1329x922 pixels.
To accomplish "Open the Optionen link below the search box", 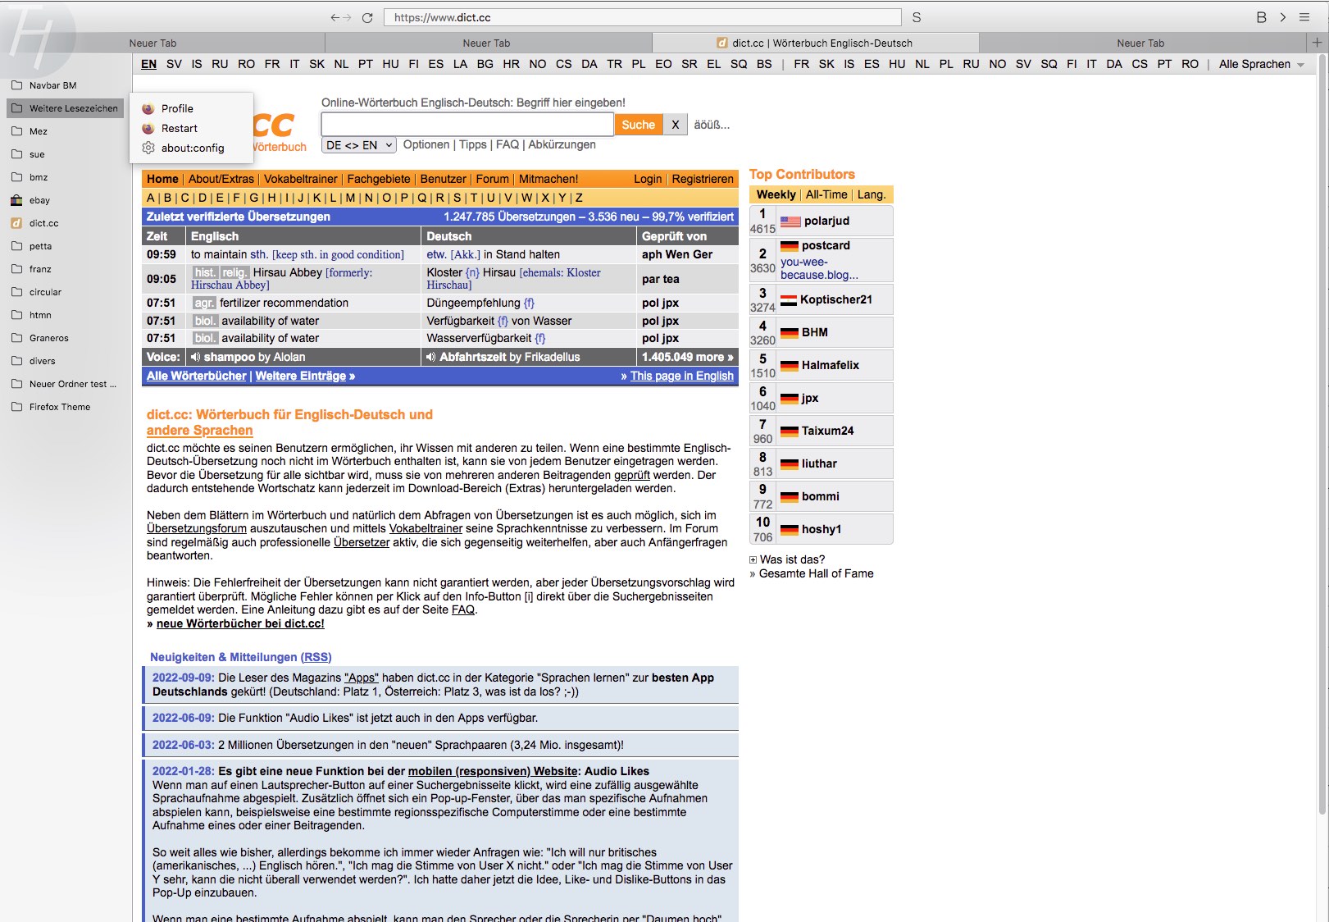I will pos(426,144).
